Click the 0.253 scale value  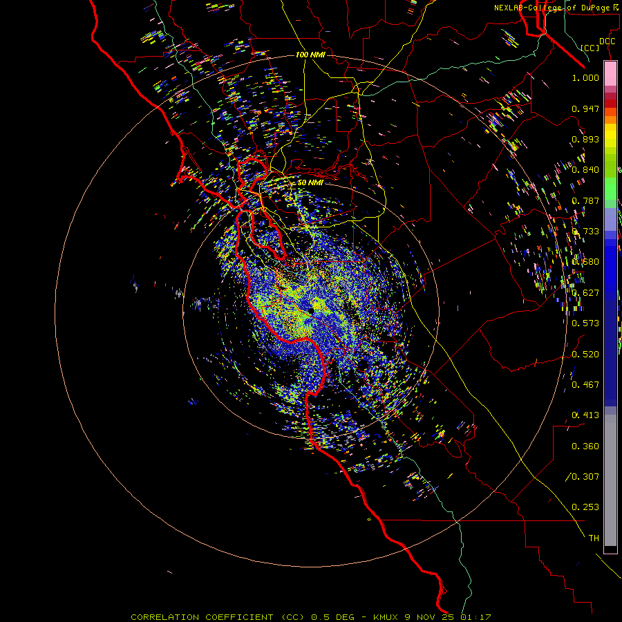pyautogui.click(x=585, y=507)
